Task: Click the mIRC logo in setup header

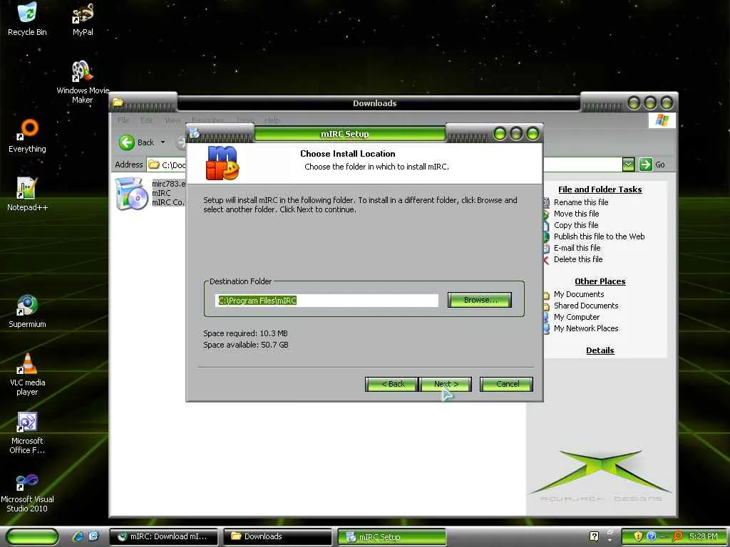Action: 222,163
